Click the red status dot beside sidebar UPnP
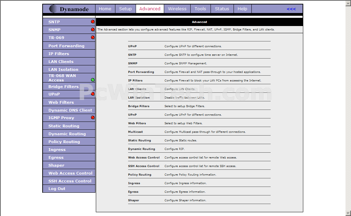The height and width of the screenshot is (216, 351). point(93,94)
